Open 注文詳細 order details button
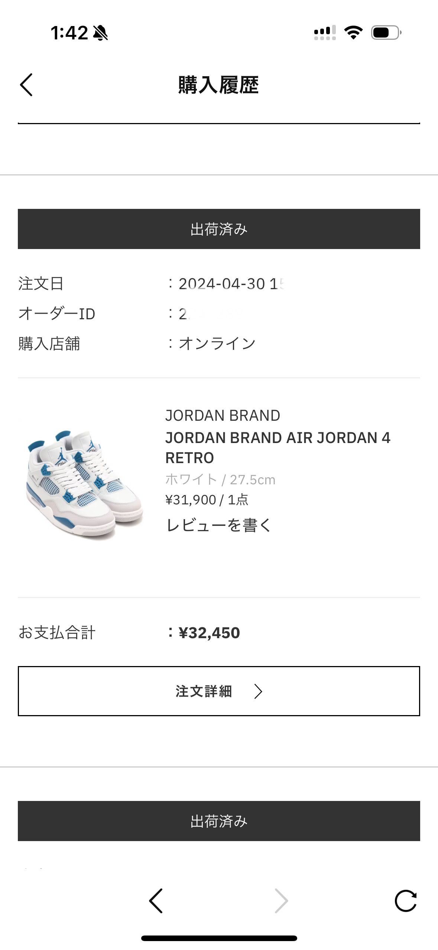 [x=219, y=691]
